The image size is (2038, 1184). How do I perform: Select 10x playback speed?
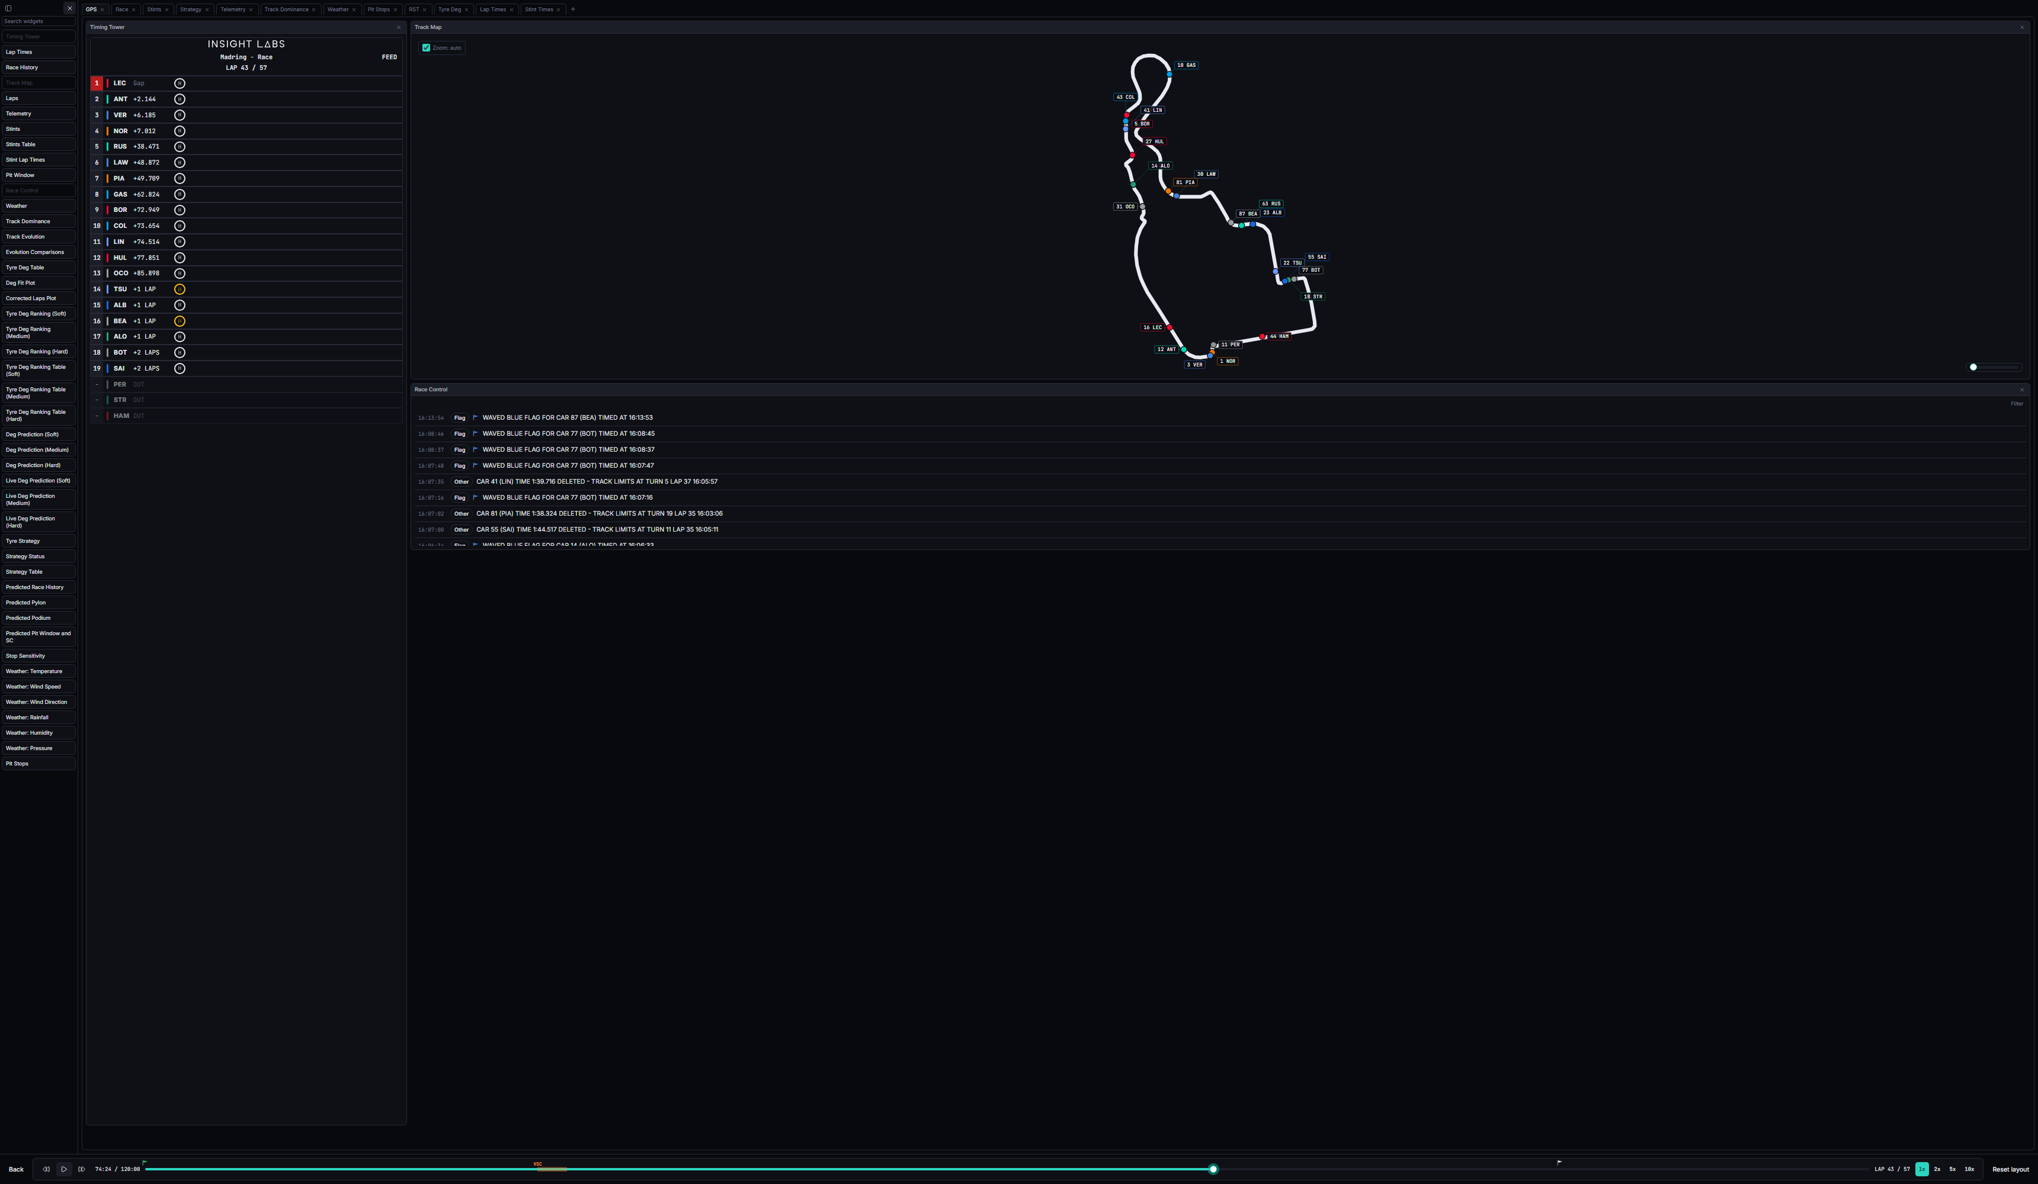click(x=1969, y=1169)
